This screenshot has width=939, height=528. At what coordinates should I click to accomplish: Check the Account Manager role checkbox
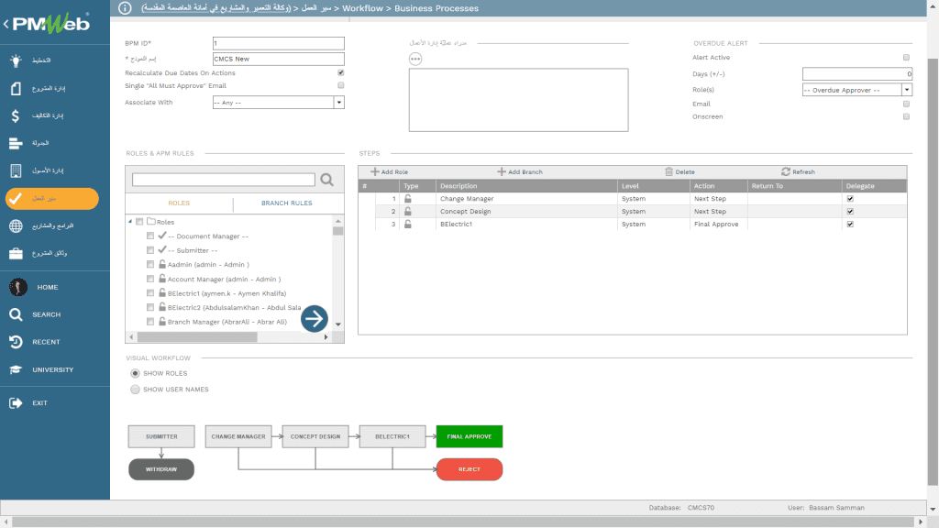click(150, 279)
